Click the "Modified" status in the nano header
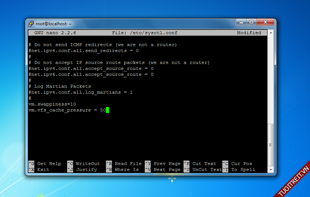 tap(249, 33)
